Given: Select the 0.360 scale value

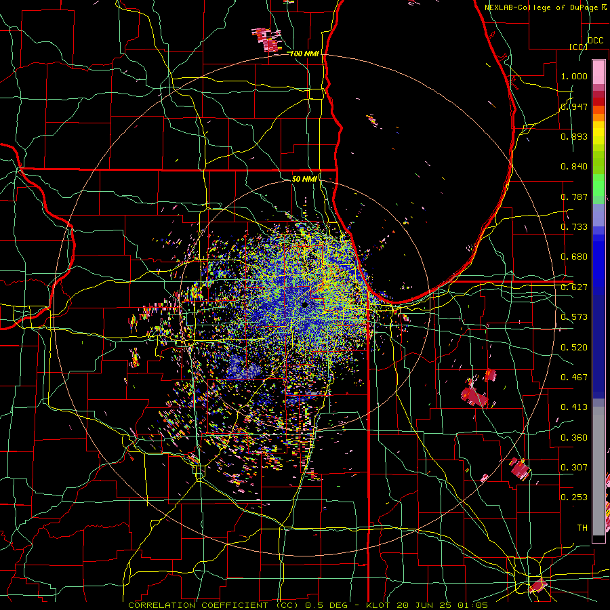Looking at the screenshot, I should tap(574, 438).
